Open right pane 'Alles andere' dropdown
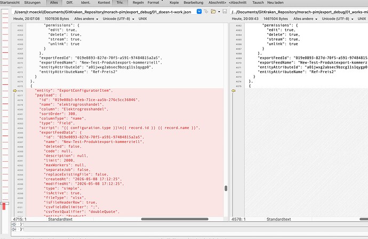368x239 pixels. pos(305,19)
